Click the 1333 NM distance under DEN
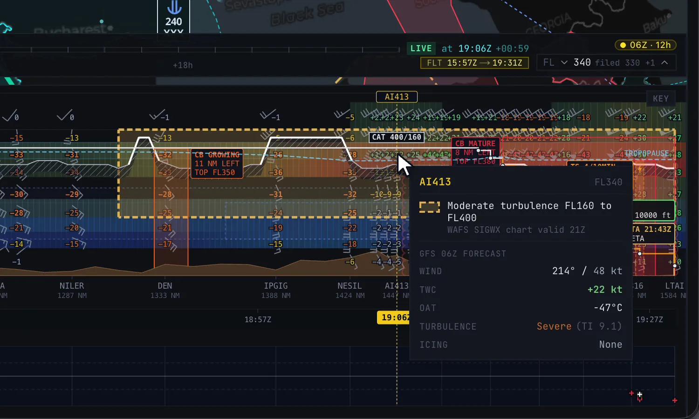Image resolution: width=699 pixels, height=419 pixels. click(165, 296)
